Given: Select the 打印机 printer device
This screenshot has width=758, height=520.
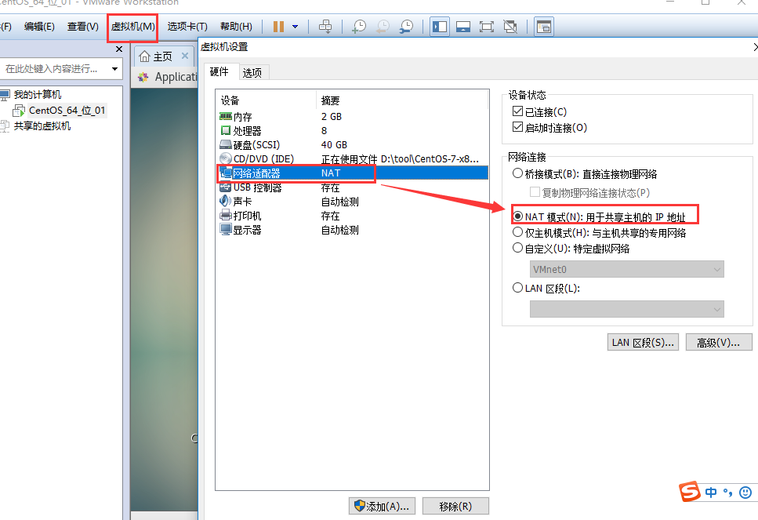Looking at the screenshot, I should (x=352, y=215).
